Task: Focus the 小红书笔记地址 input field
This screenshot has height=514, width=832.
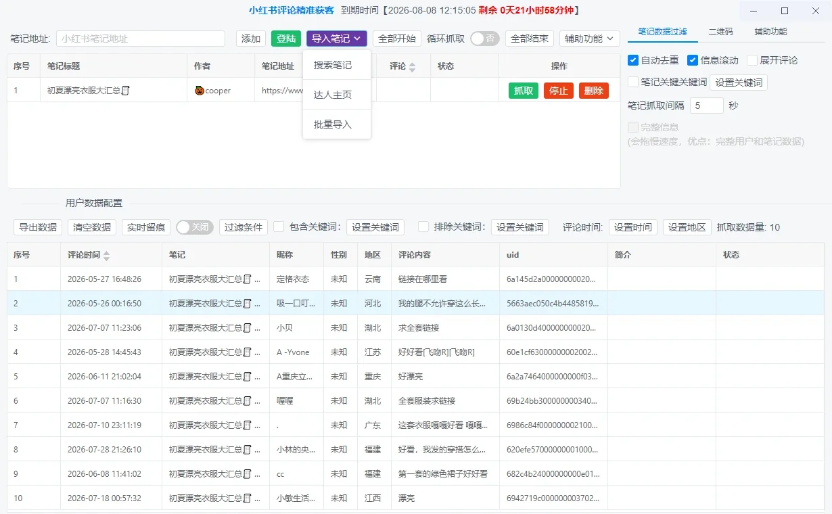Action: point(141,39)
